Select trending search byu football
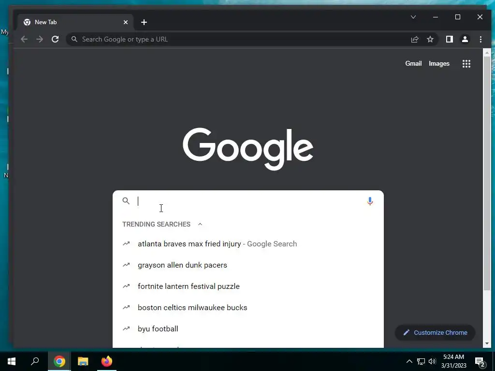 [248, 328]
